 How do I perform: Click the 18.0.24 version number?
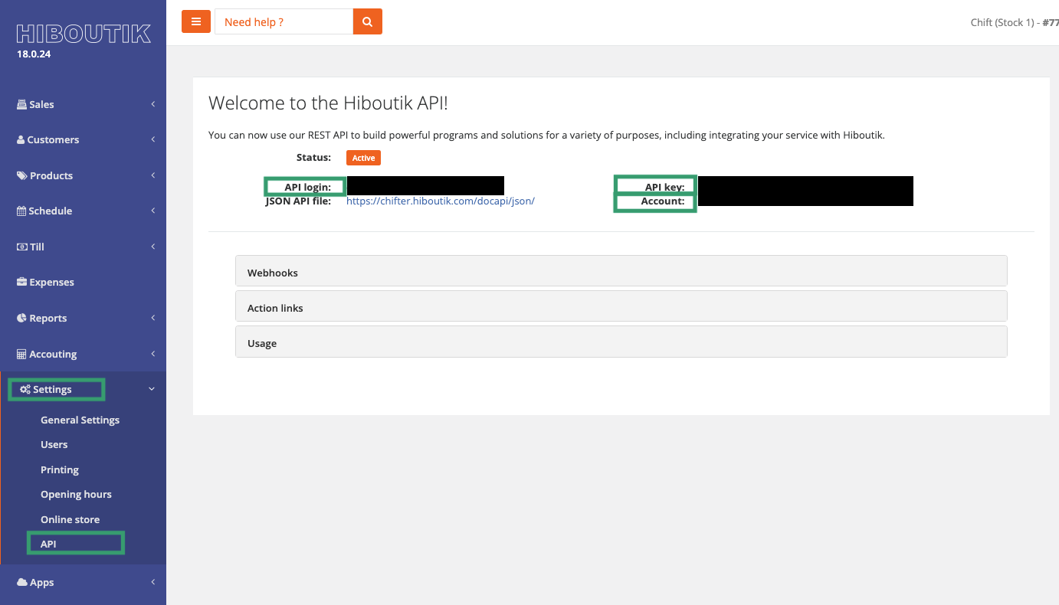tap(34, 54)
